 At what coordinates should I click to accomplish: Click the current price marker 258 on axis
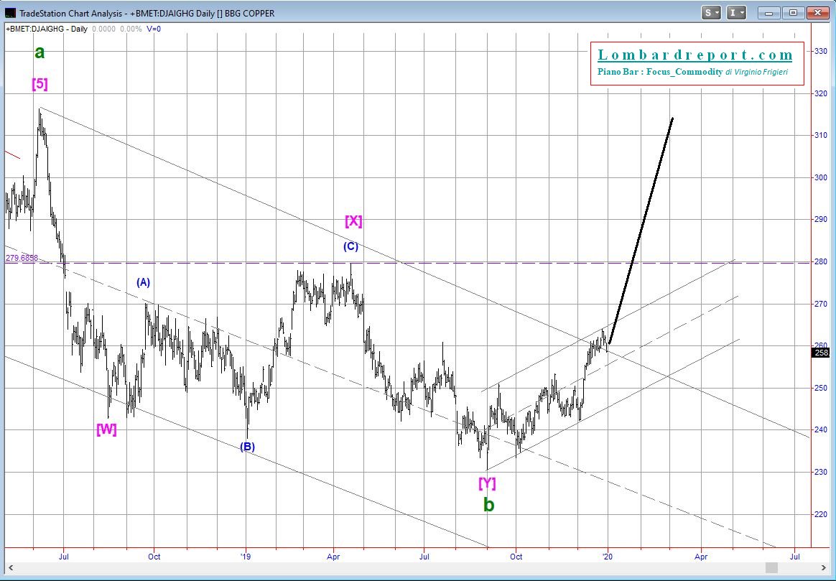pos(820,351)
